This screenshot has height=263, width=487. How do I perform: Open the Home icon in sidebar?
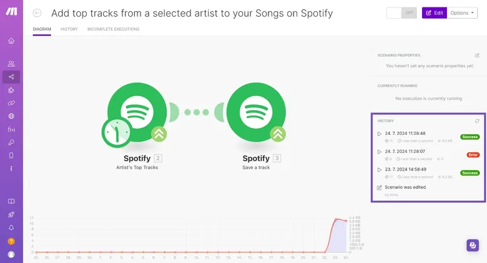point(11,41)
